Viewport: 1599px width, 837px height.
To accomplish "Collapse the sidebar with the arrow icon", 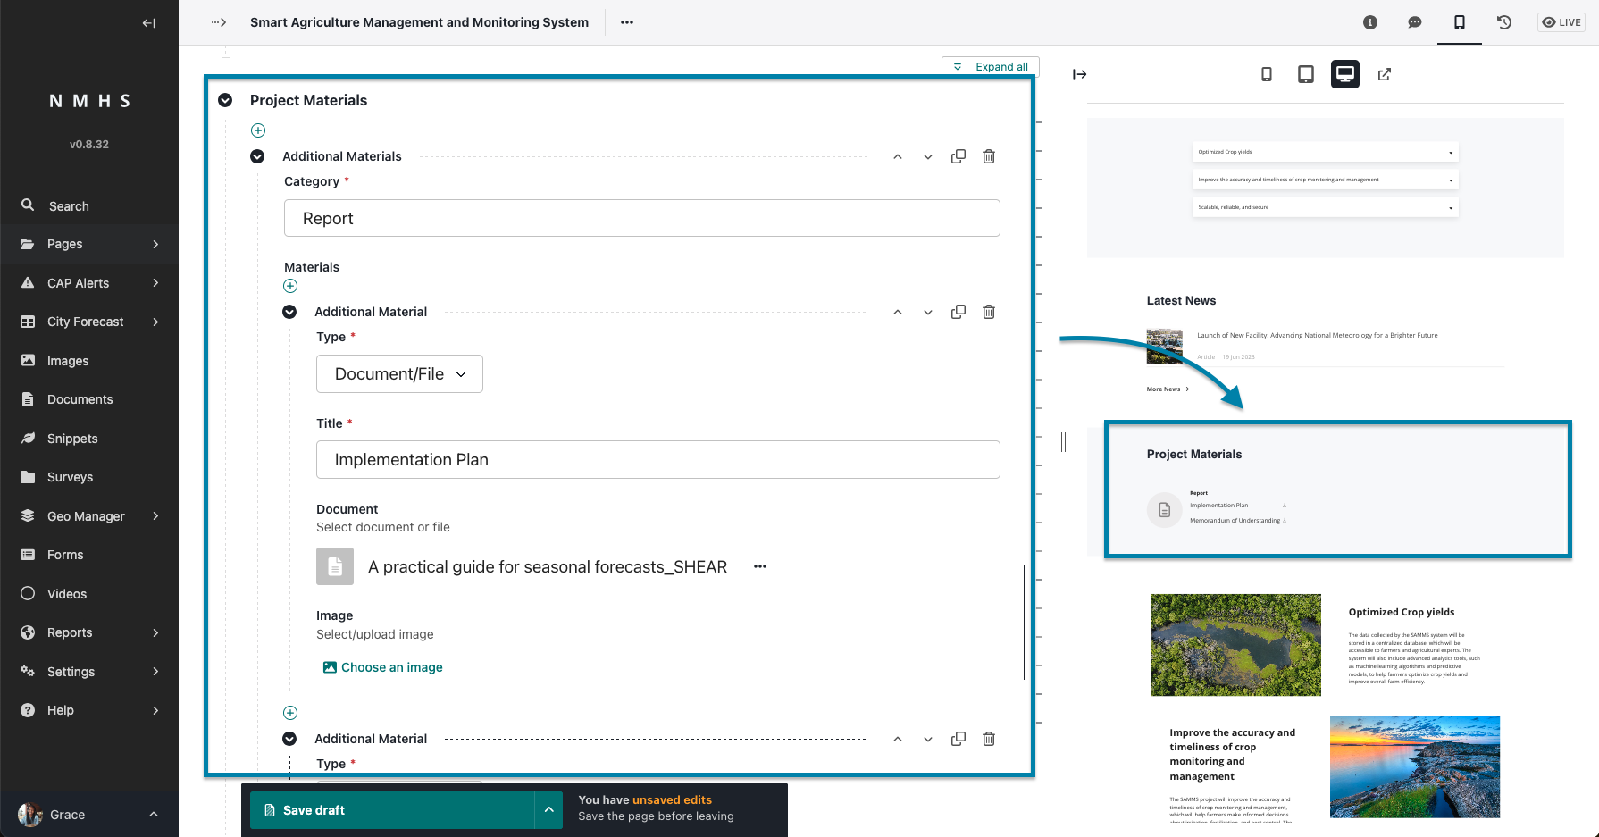I will [149, 23].
